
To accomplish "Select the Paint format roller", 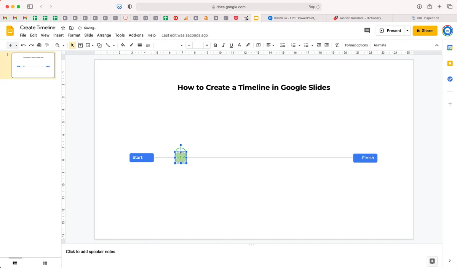I will pos(47,45).
